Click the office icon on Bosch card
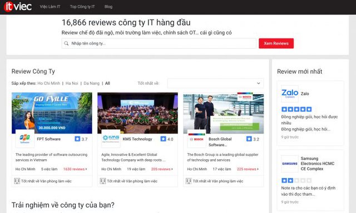356x213 pixels. click(x=189, y=181)
